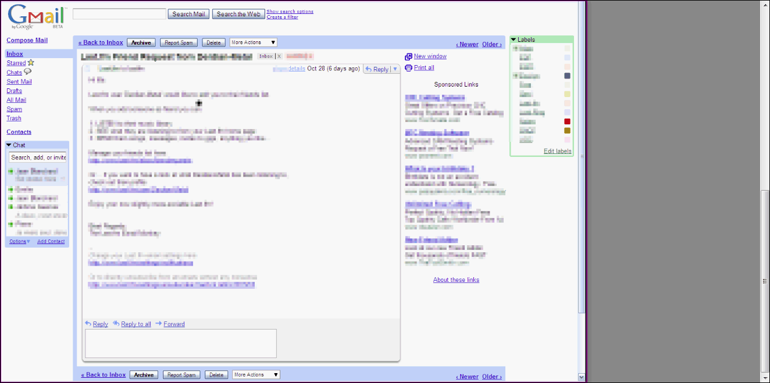770x383 pixels.
Task: Click the bottom Back to Inbox link
Action: click(x=104, y=375)
